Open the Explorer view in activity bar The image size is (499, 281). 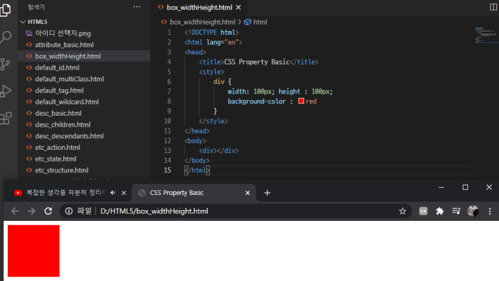click(x=5, y=10)
